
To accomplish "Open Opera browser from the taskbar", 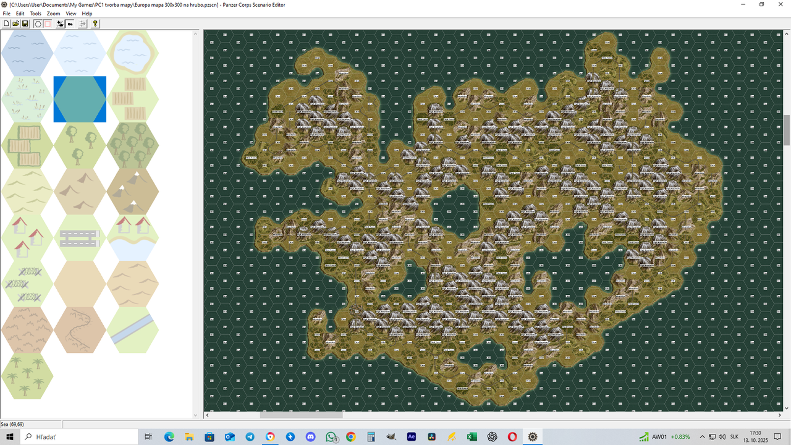I will [x=512, y=436].
